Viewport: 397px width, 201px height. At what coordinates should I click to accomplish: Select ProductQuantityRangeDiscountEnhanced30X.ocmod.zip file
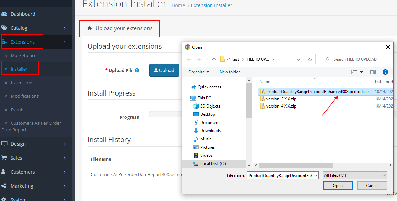click(317, 92)
